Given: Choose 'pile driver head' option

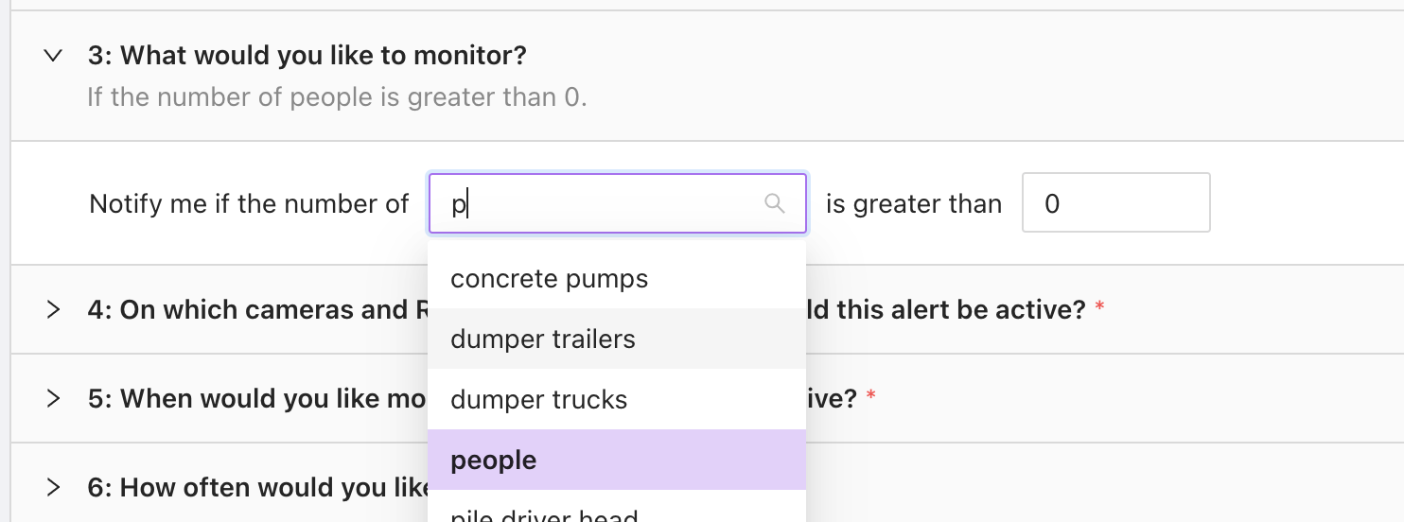Looking at the screenshot, I should point(544,515).
